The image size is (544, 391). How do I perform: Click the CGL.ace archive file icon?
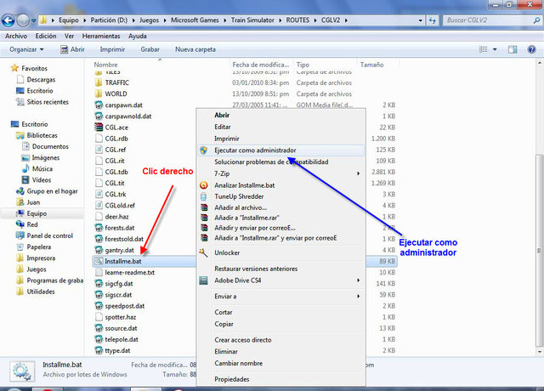pyautogui.click(x=99, y=127)
